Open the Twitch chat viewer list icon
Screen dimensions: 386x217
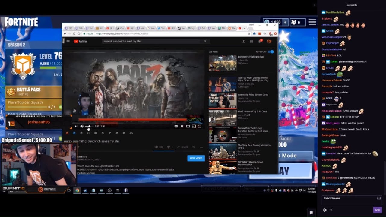331,210
